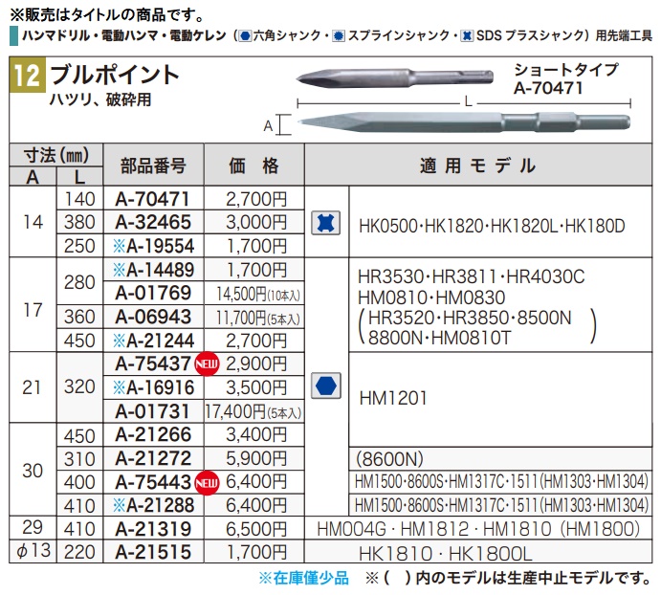
Task: Select part number ※A-14489
Action: [x=153, y=270]
